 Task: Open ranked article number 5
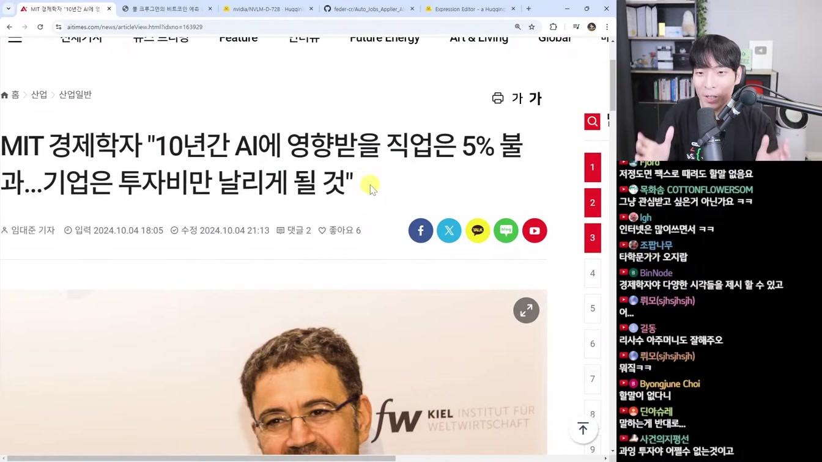593,309
